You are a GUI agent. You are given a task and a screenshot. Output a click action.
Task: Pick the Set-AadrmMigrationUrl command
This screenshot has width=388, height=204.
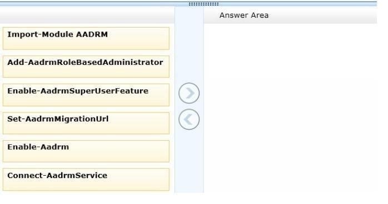pos(86,123)
